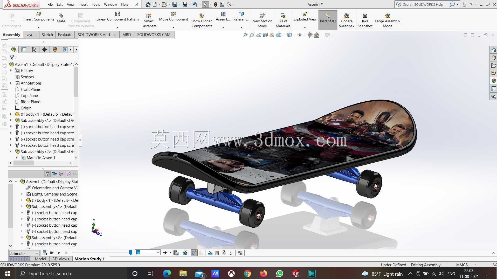497x279 pixels.
Task: Click Show Hidden Components
Action: click(202, 21)
